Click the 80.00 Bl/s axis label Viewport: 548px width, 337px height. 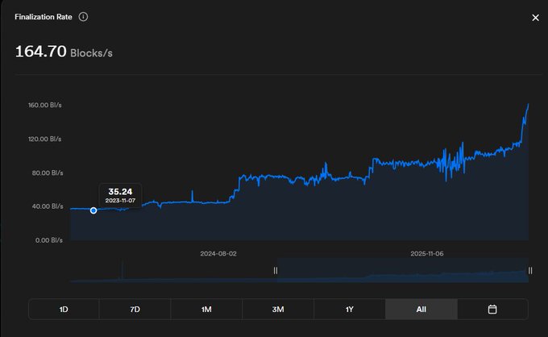click(48, 173)
